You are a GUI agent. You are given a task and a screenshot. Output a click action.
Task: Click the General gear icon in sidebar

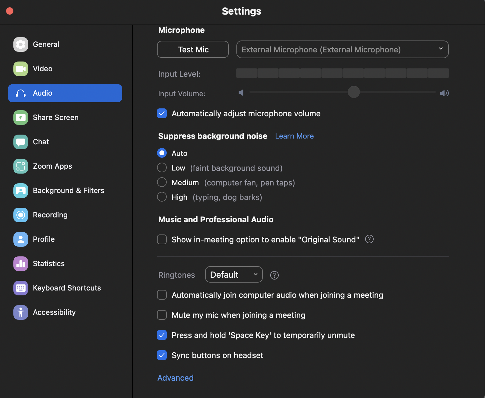[x=20, y=44]
